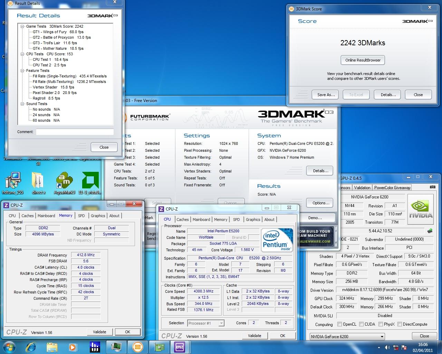Toggle the CUDA checkbox in GPU-Z

point(361,324)
